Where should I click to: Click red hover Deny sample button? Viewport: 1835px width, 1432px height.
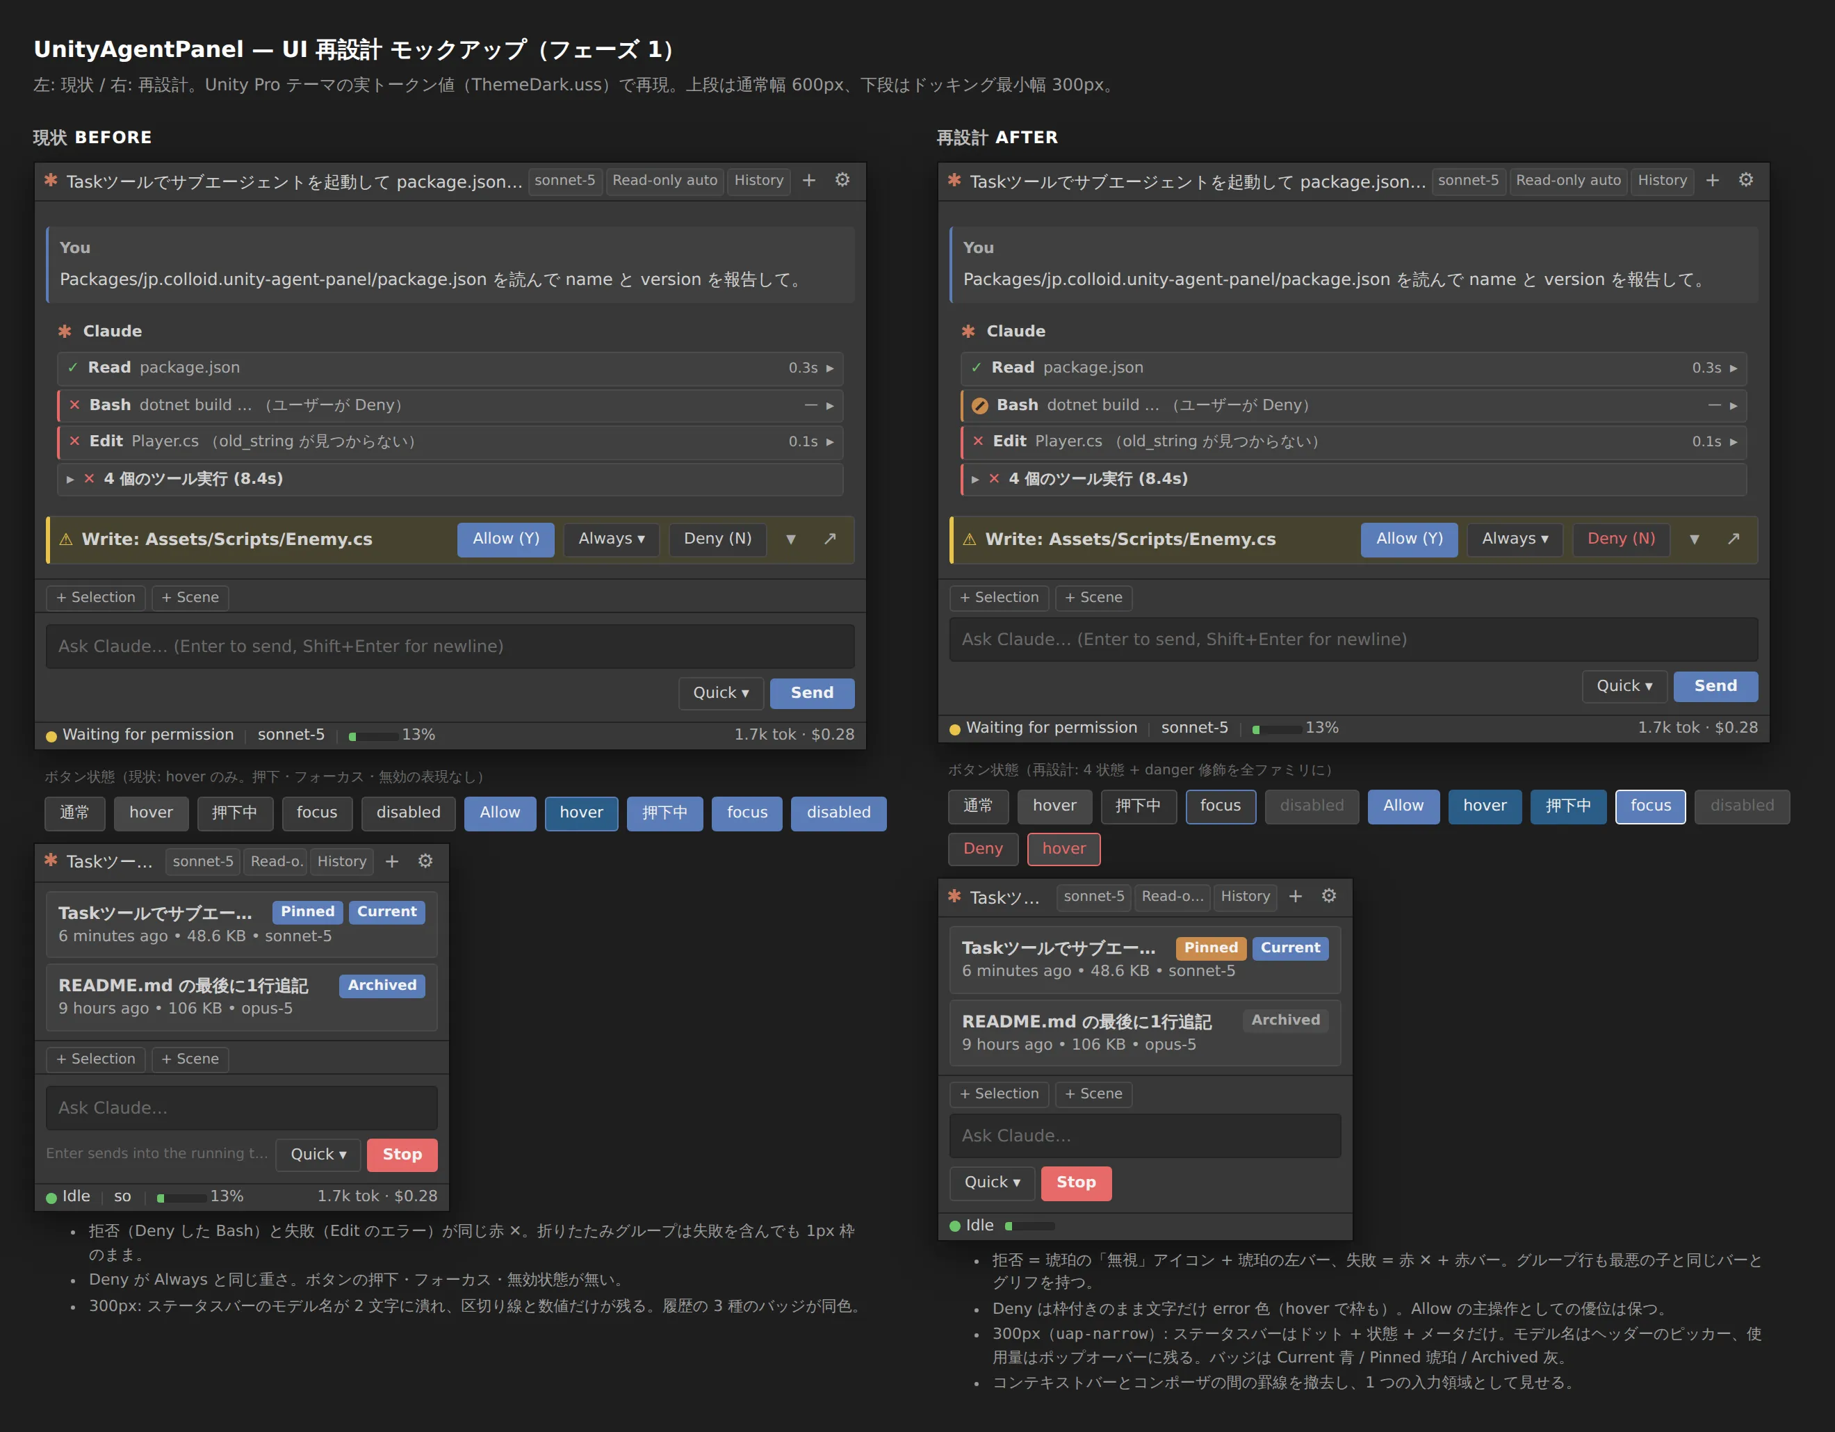[x=1063, y=849]
